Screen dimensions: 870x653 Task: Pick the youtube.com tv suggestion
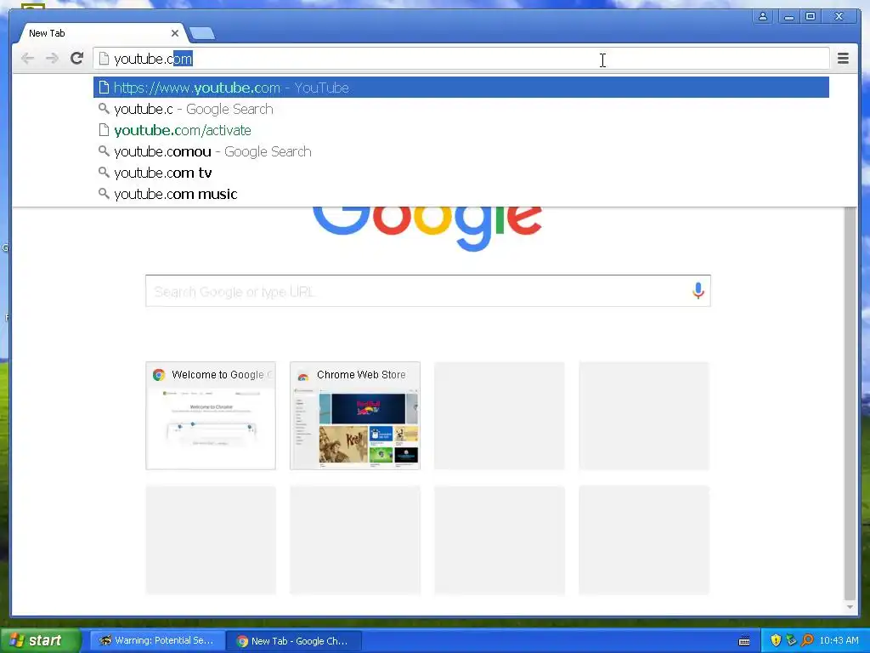click(460, 173)
